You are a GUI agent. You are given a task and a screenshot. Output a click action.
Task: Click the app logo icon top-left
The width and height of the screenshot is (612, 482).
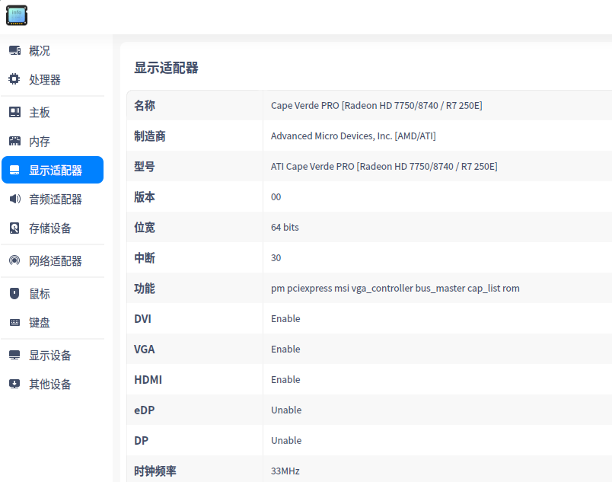pos(16,15)
